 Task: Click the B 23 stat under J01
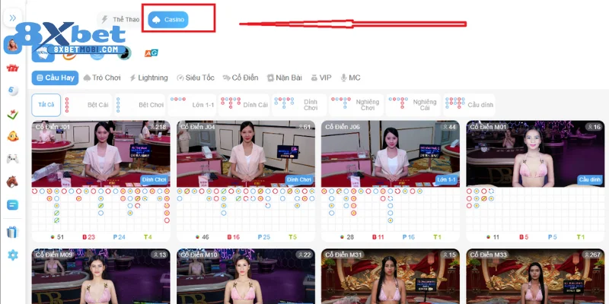pos(88,237)
